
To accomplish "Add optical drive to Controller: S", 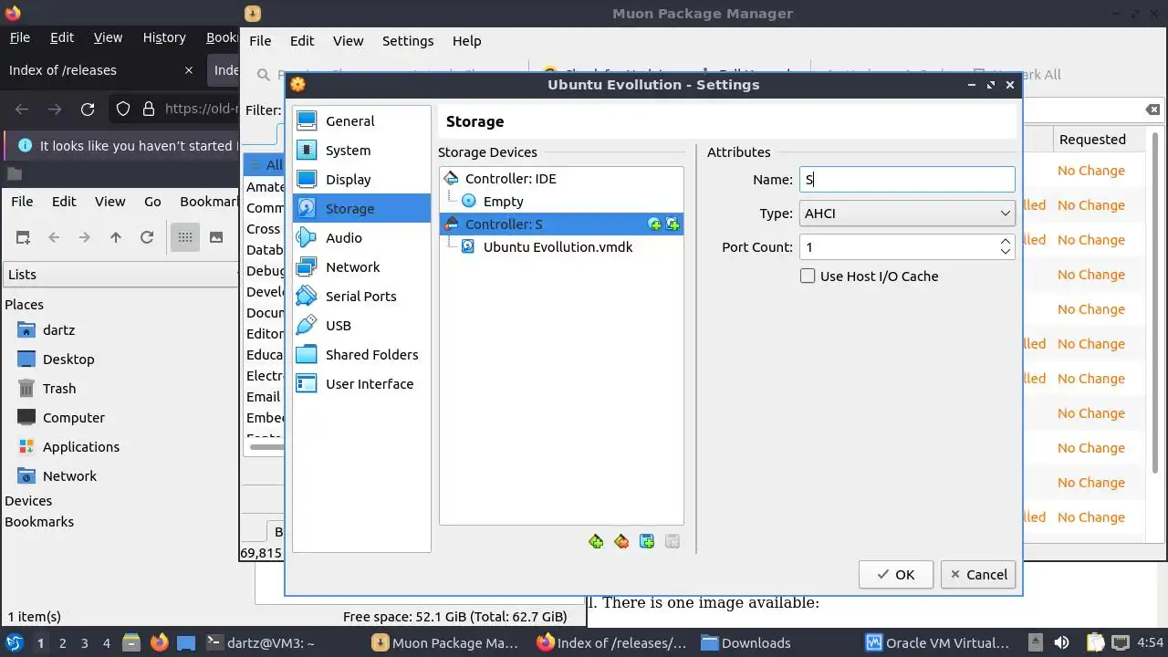I will [654, 224].
